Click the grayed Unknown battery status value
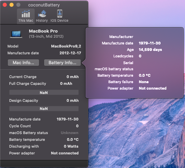The height and width of the screenshot is (168, 185). 70,133
